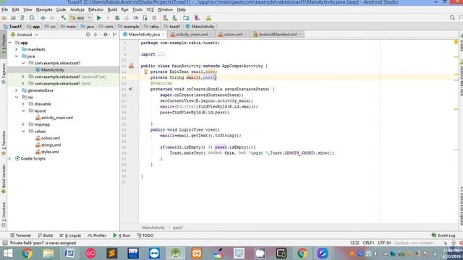The image size is (463, 260).
Task: Click the lightbulb quick-fix icon
Action: (x=145, y=71)
